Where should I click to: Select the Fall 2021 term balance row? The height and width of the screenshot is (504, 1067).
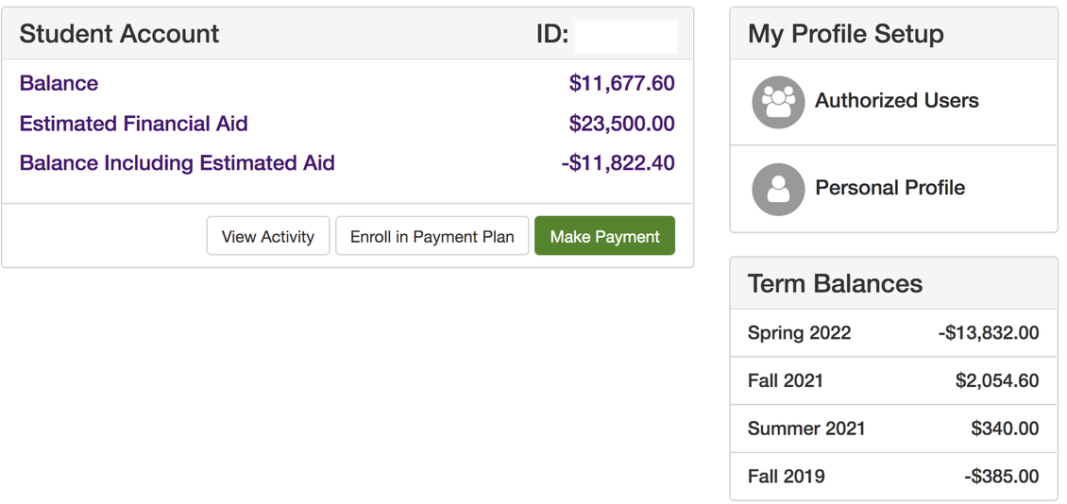(893, 380)
